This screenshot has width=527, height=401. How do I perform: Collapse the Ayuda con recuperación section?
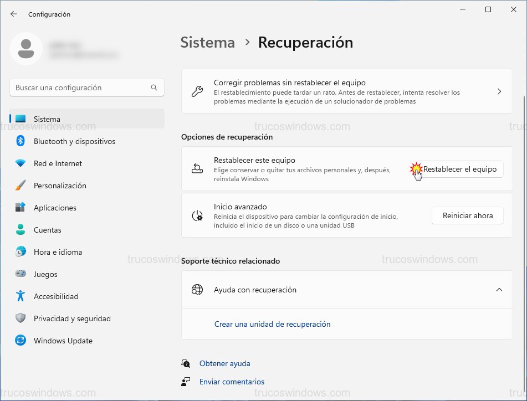coord(499,289)
